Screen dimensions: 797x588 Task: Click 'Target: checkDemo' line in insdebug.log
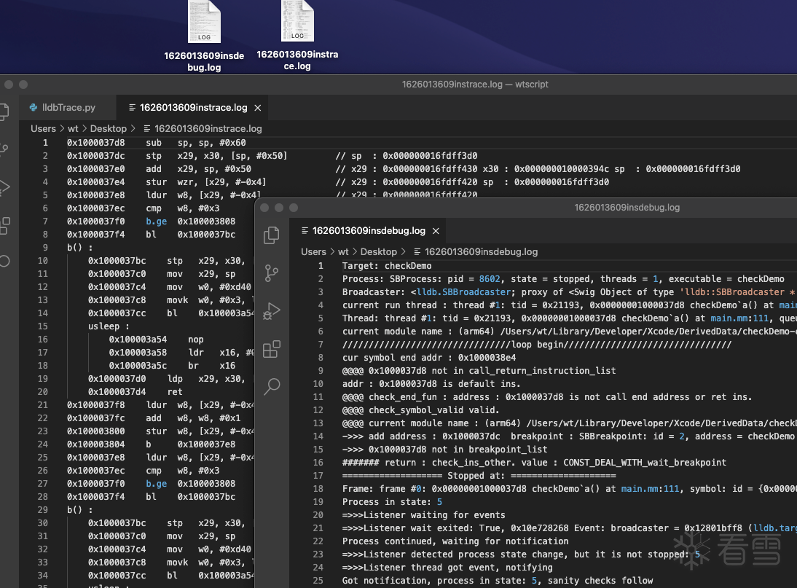pos(387,266)
